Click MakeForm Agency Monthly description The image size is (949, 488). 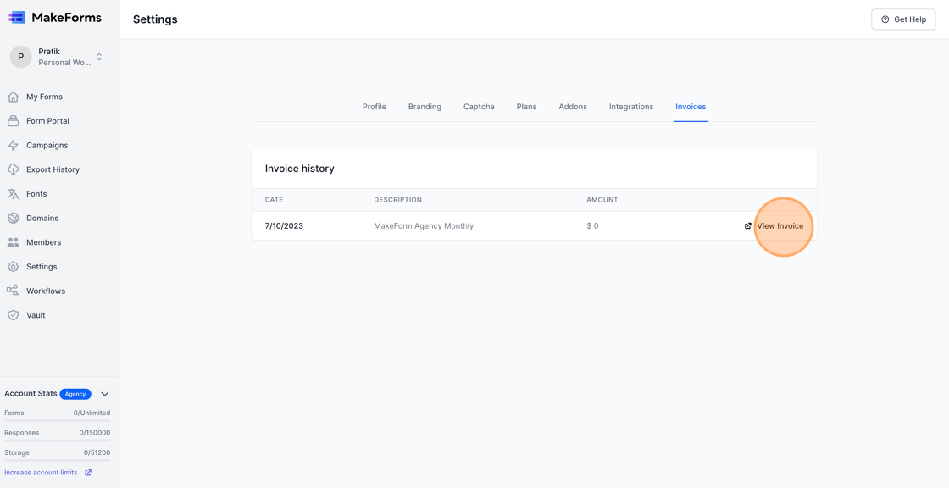[x=424, y=226]
